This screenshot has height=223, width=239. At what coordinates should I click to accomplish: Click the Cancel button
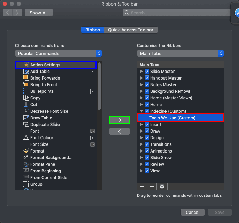tap(193, 212)
